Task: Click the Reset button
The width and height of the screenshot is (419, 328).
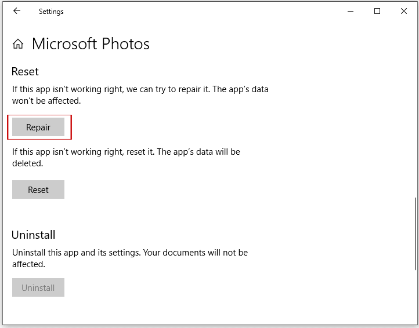Action: (38, 189)
